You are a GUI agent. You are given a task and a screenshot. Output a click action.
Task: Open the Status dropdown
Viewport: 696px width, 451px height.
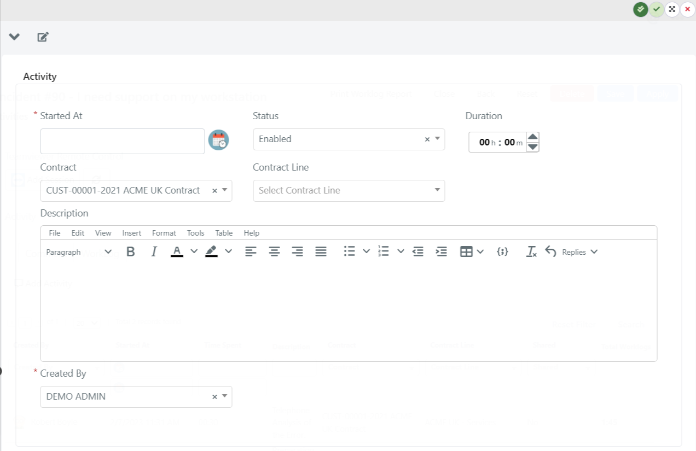437,139
